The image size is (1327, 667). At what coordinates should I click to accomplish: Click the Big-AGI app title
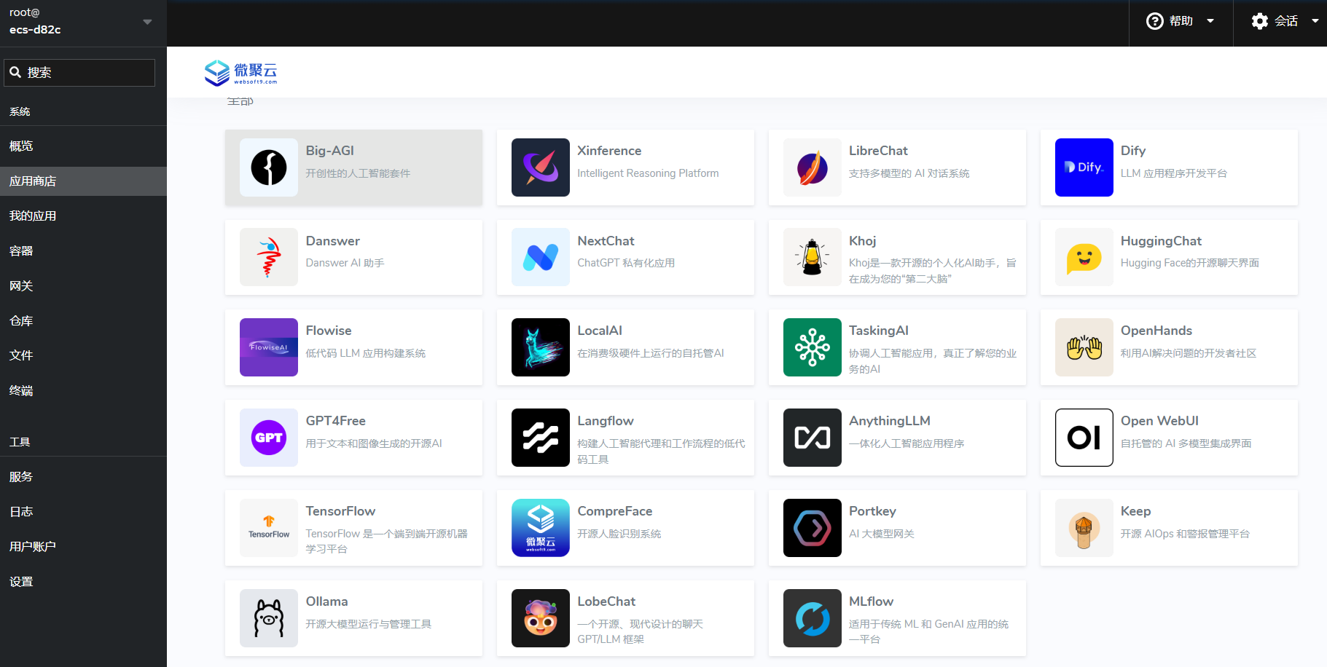point(329,151)
